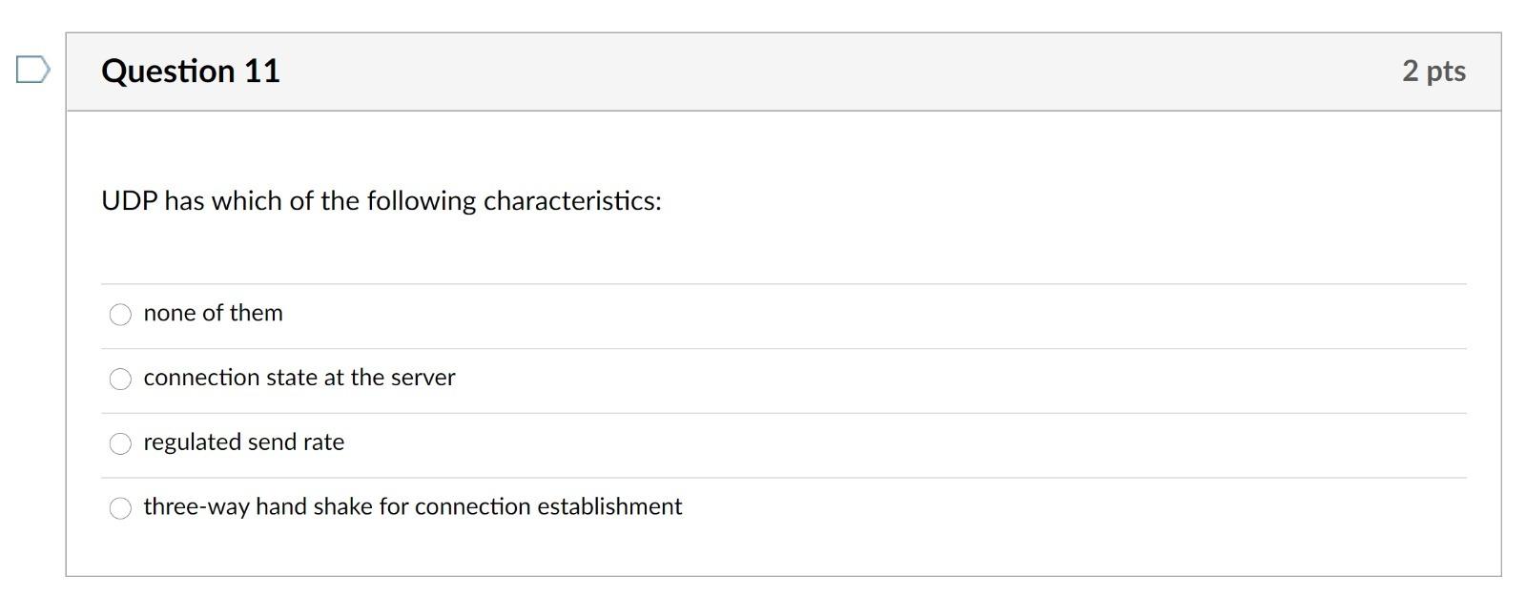Image resolution: width=1526 pixels, height=596 pixels.
Task: Choose 'three-way hand shake for connection establishment'
Action: click(120, 508)
